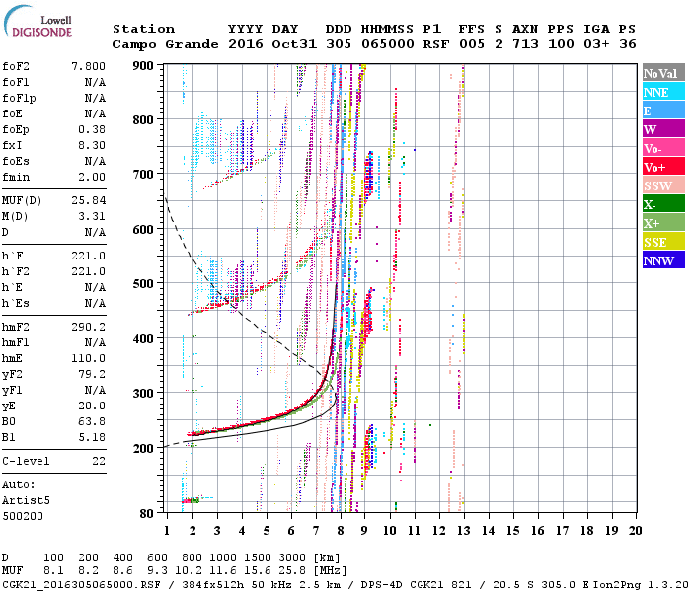691x592 pixels.
Task: Select the X- legend swatch
Action: pos(663,204)
